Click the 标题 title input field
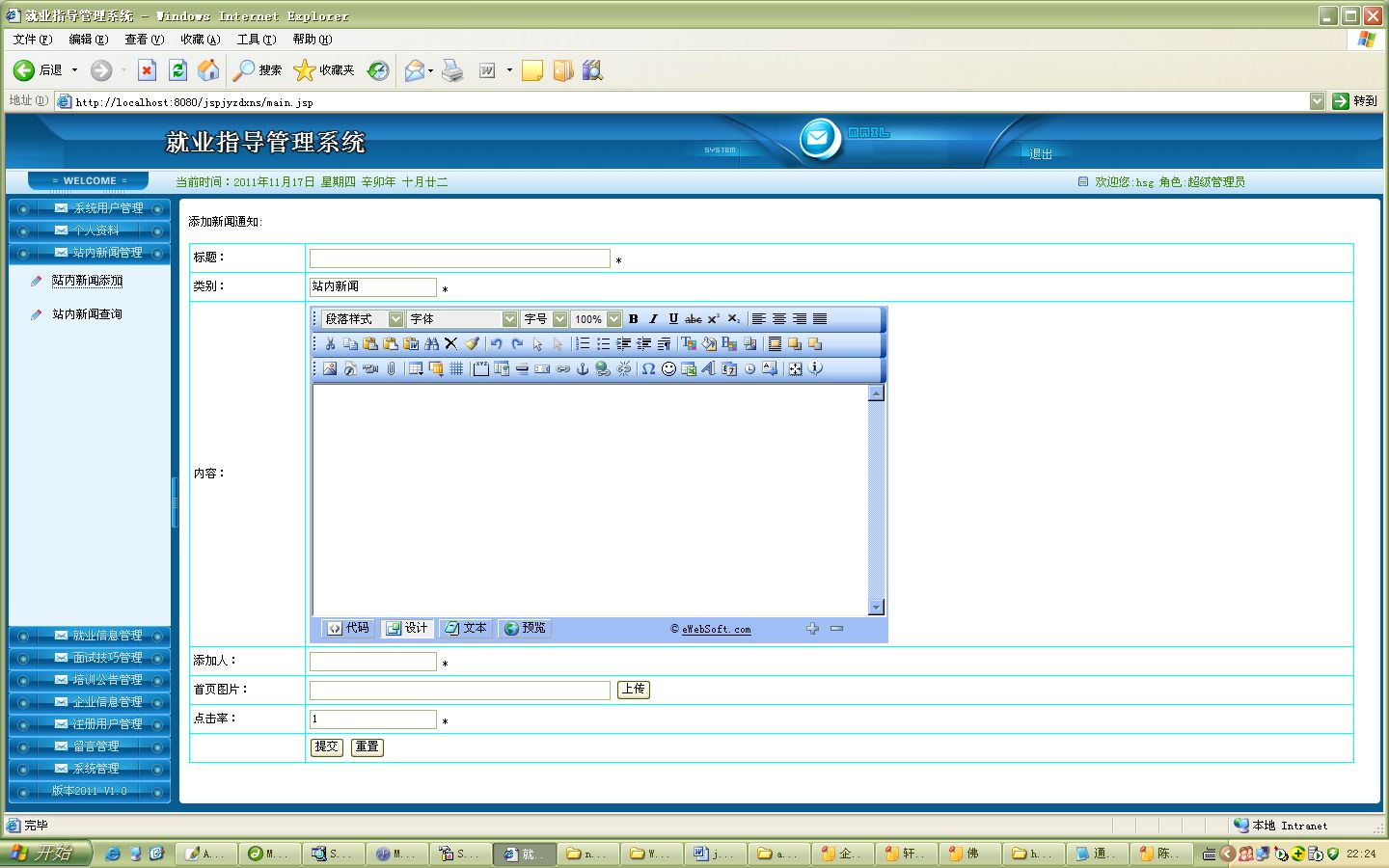The height and width of the screenshot is (868, 1389). (x=460, y=258)
